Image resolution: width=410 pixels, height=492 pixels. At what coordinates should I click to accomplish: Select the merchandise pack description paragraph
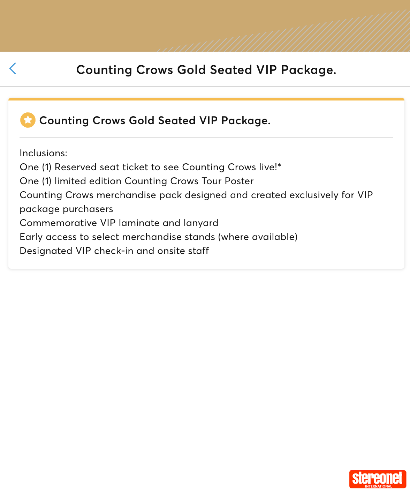pyautogui.click(x=196, y=202)
